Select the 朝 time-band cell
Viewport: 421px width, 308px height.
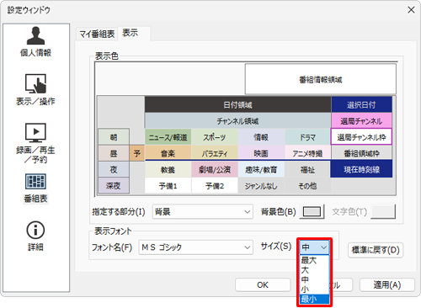point(114,137)
